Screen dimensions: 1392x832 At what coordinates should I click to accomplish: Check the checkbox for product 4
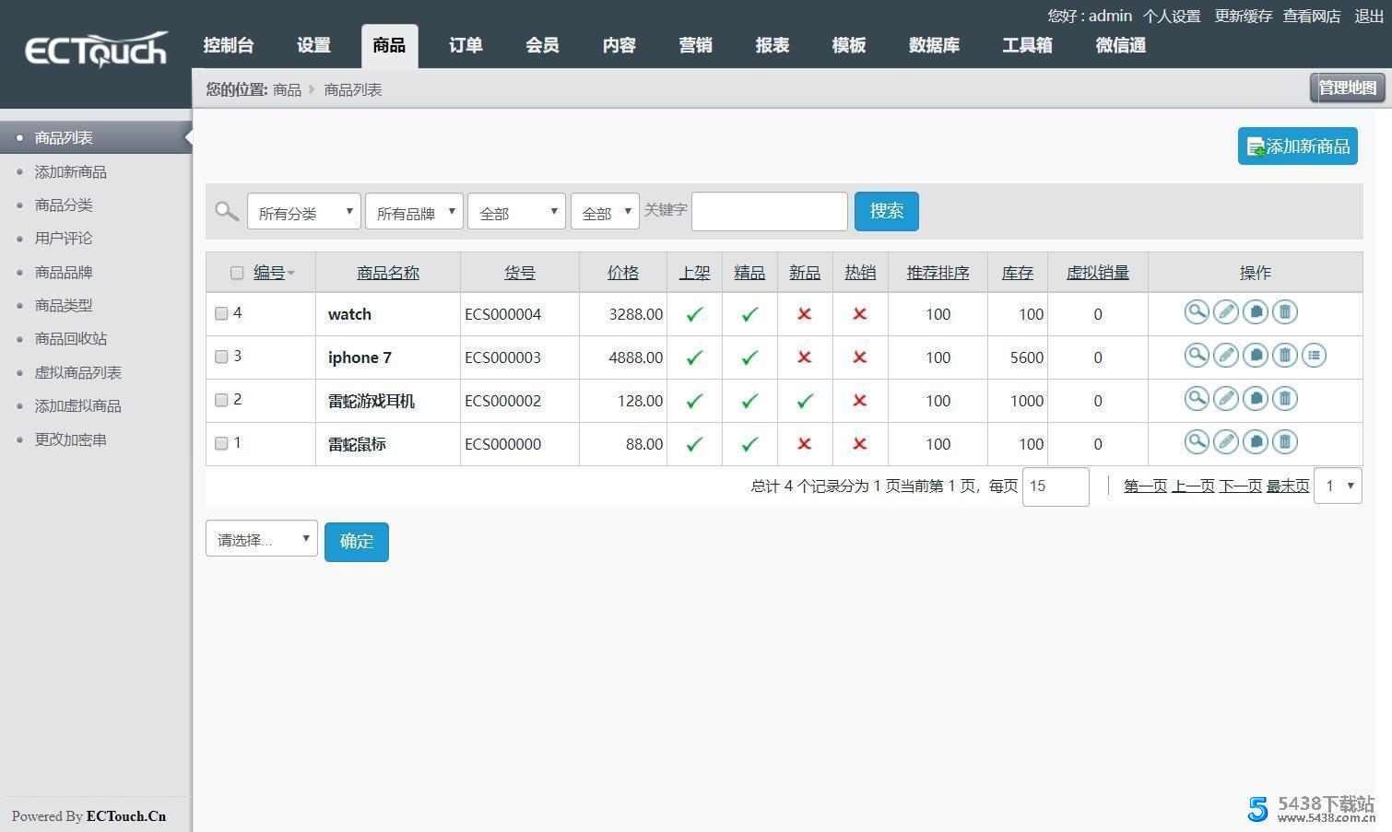[x=221, y=313]
